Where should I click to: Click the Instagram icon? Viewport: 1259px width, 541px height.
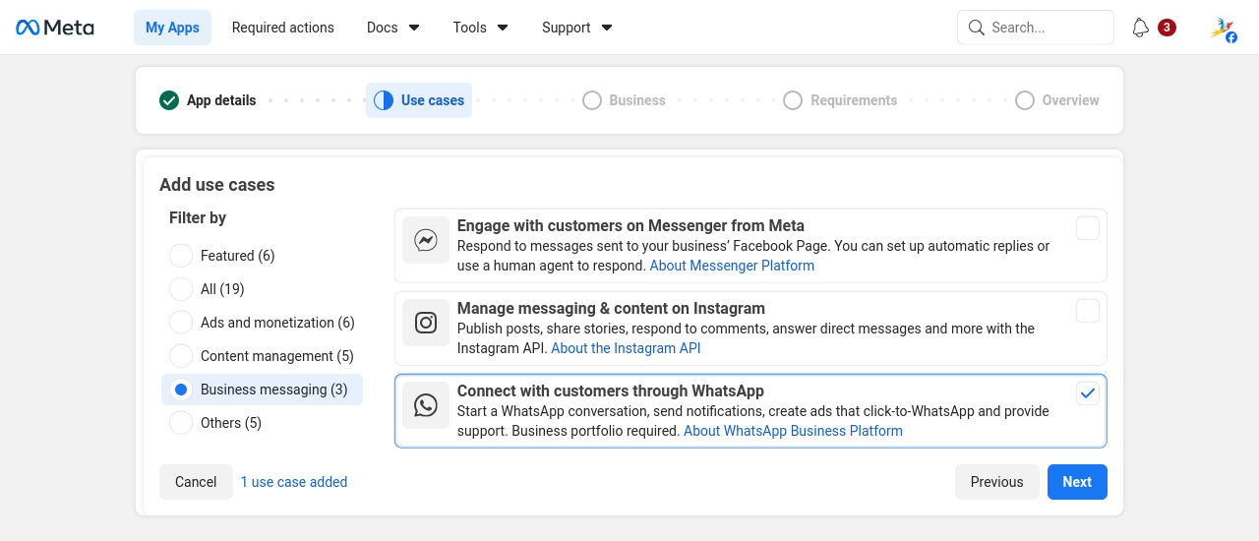(426, 323)
